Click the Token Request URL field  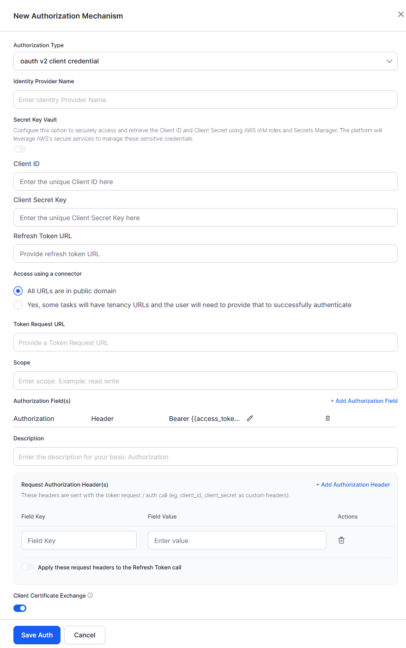(x=205, y=342)
